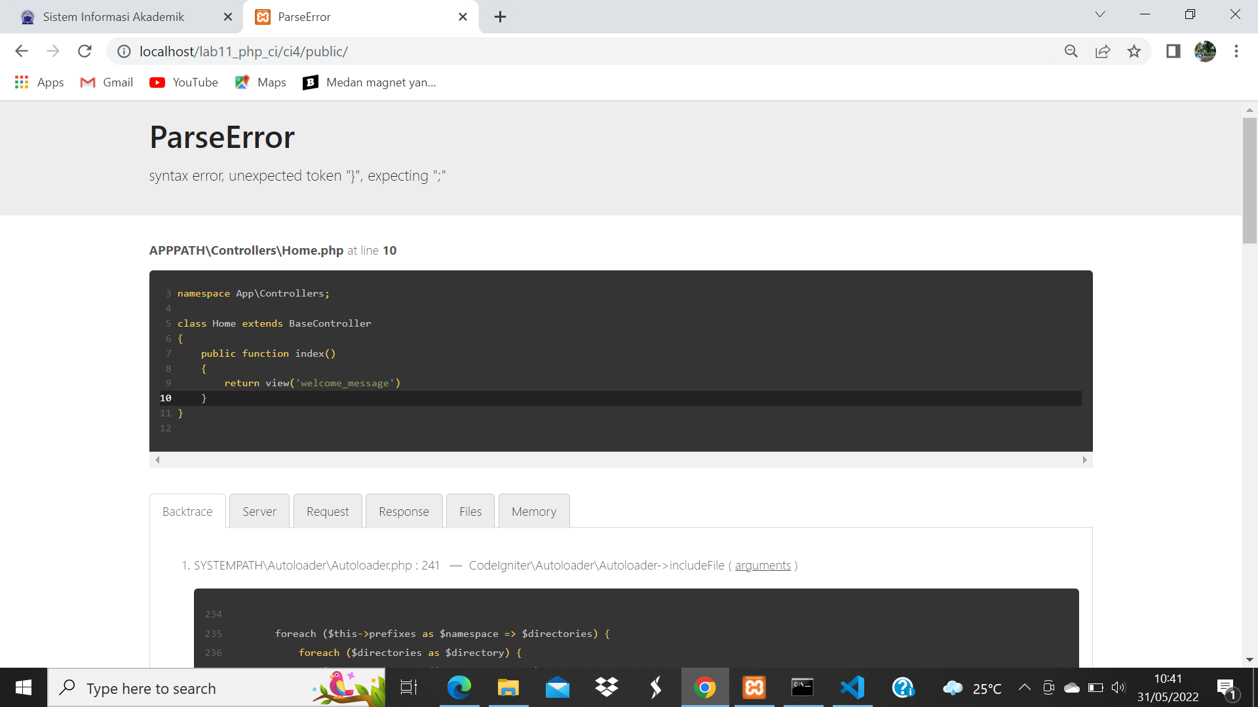The image size is (1258, 707).
Task: Switch to the Server tab
Action: pos(259,511)
